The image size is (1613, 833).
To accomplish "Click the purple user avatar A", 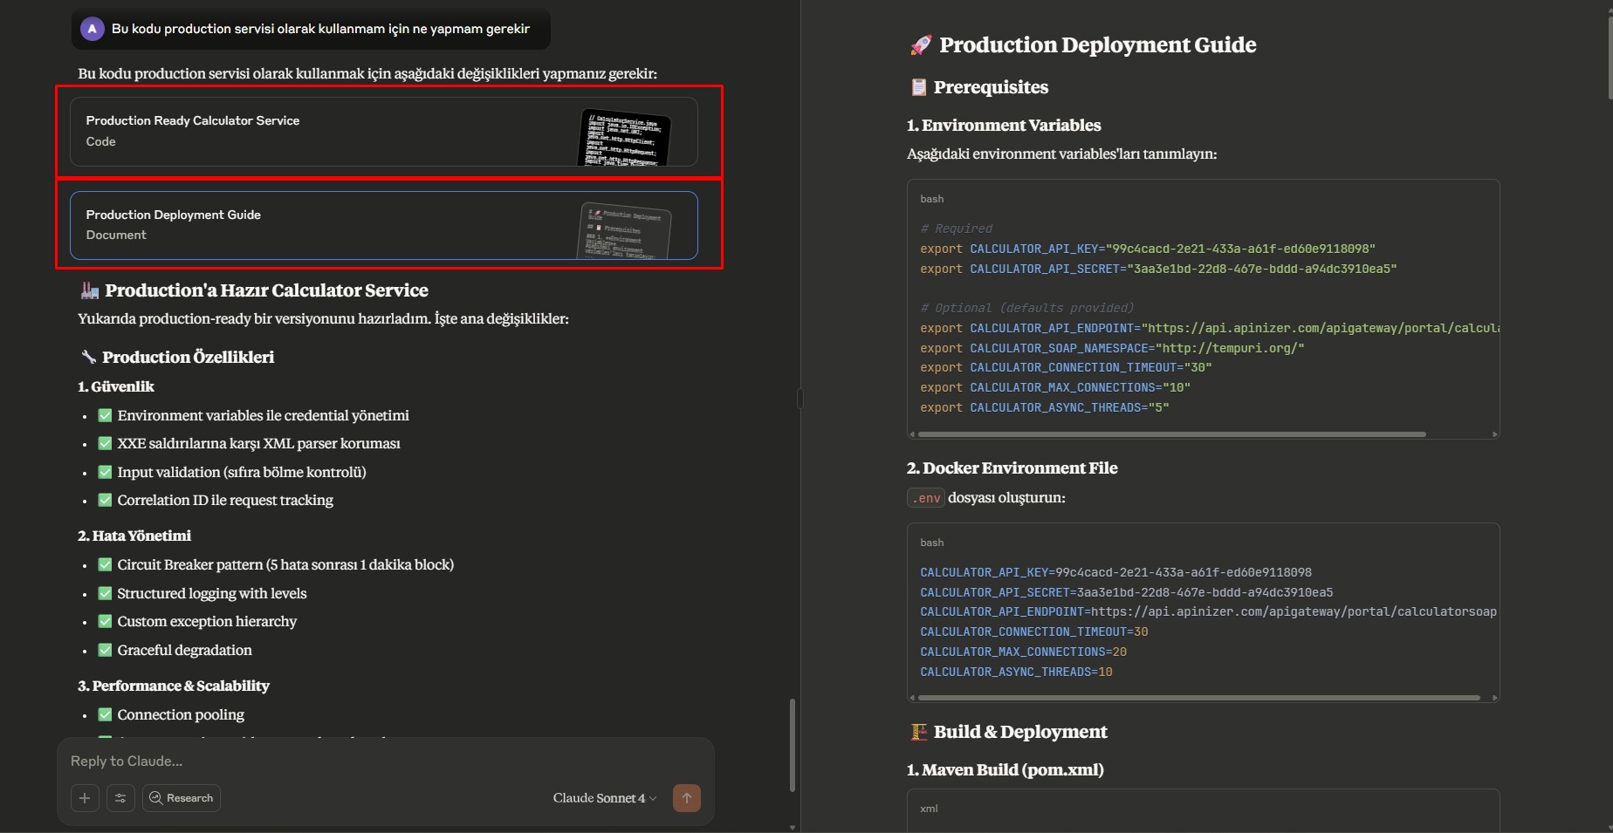I will click(x=92, y=29).
